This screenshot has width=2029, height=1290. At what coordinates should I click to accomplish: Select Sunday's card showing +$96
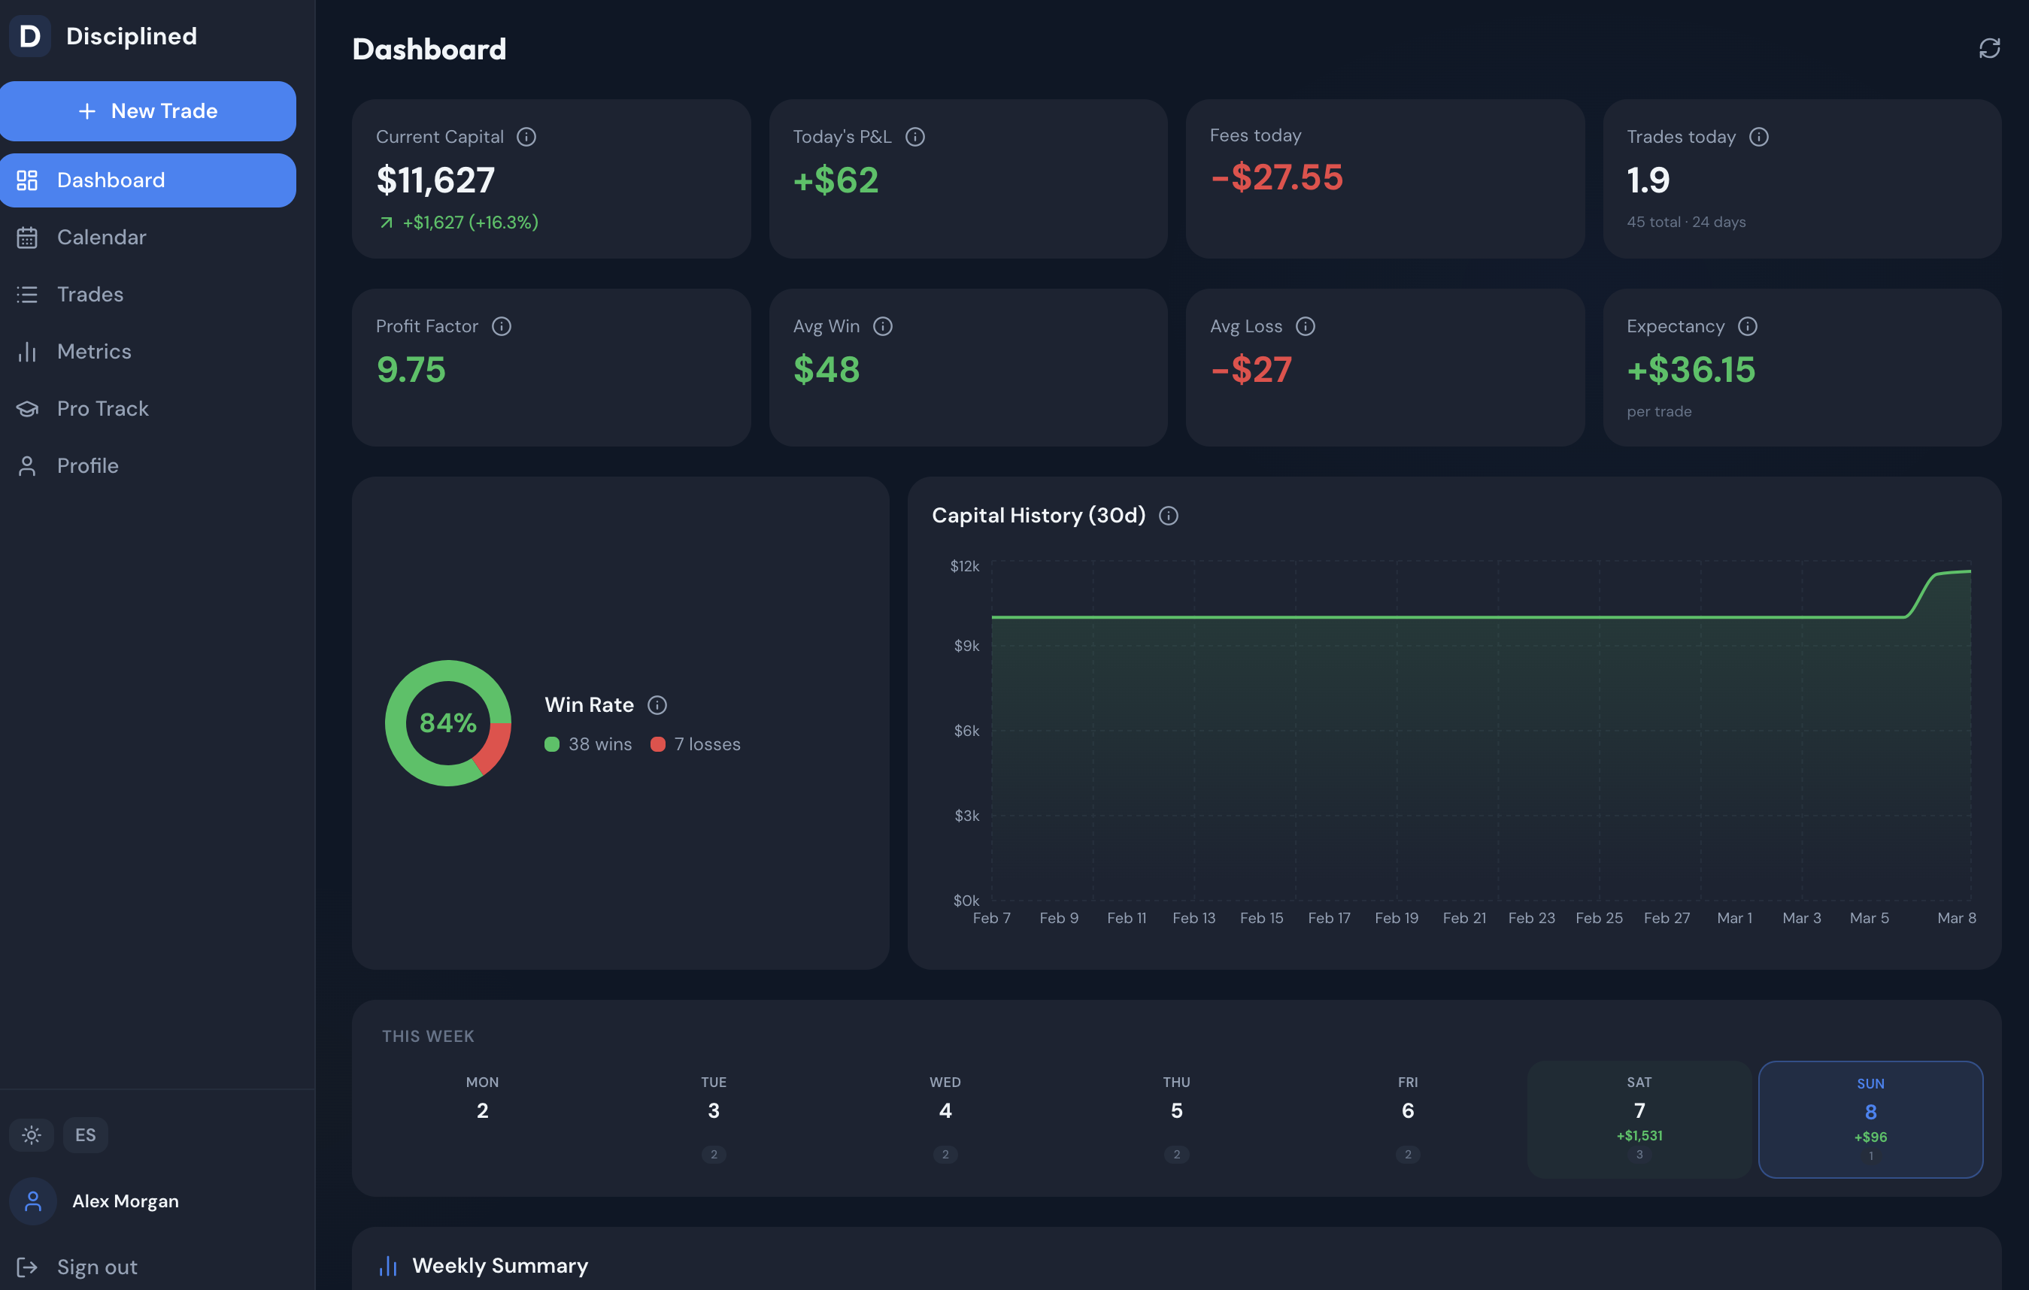(1870, 1120)
